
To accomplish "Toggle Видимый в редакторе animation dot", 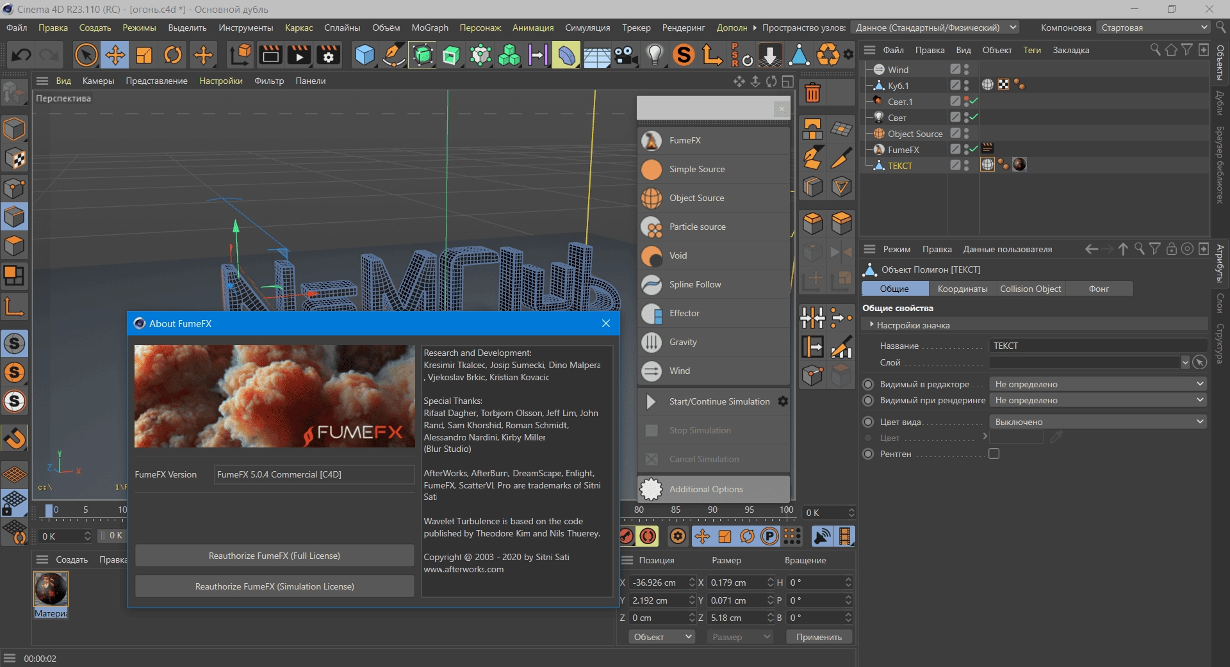I will tap(868, 384).
